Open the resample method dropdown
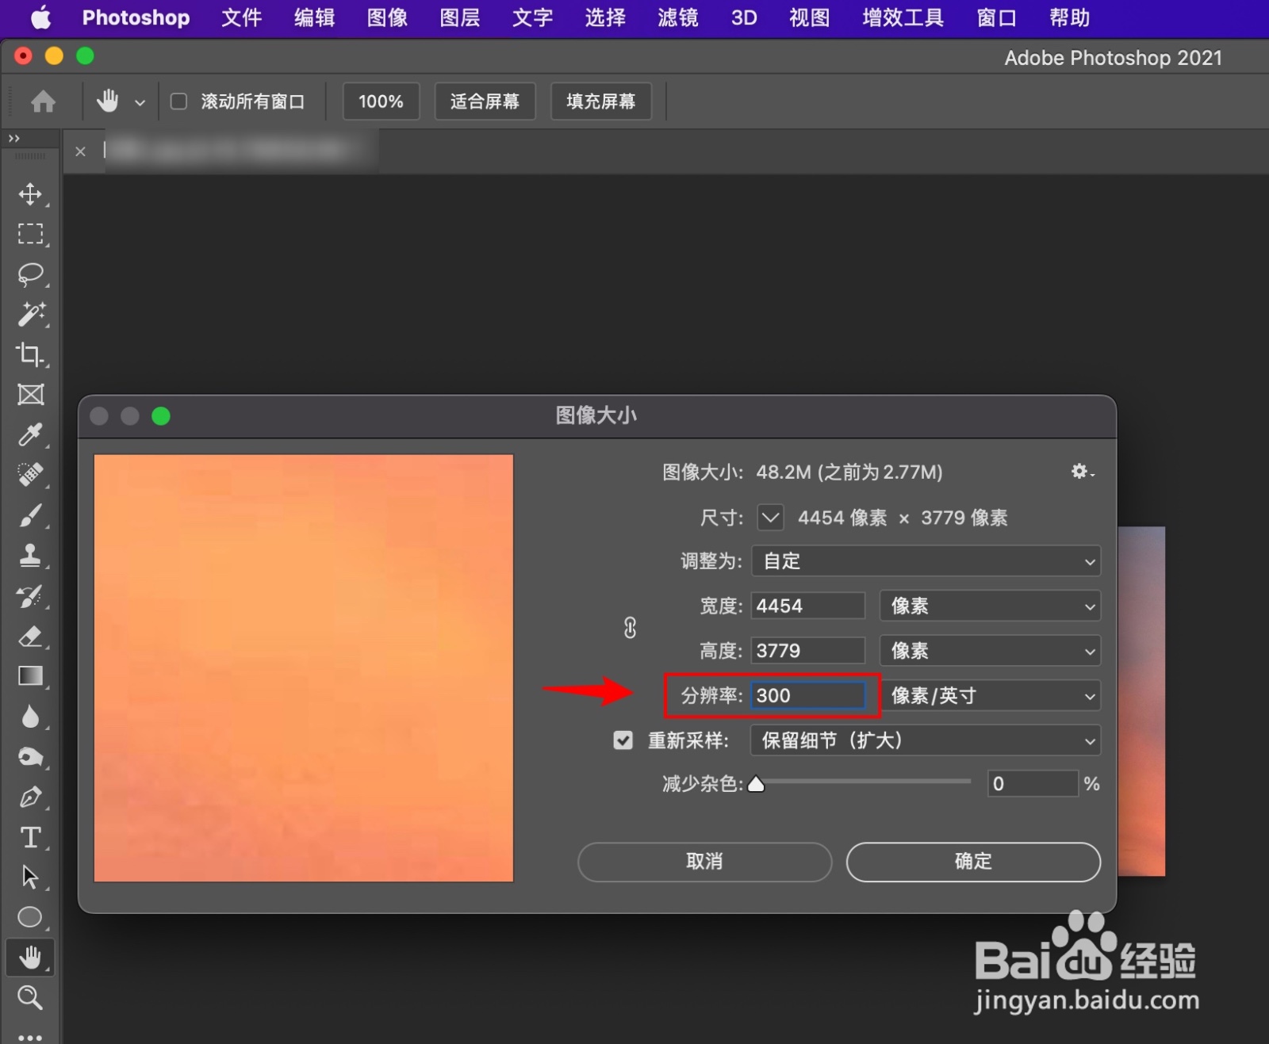 point(926,740)
